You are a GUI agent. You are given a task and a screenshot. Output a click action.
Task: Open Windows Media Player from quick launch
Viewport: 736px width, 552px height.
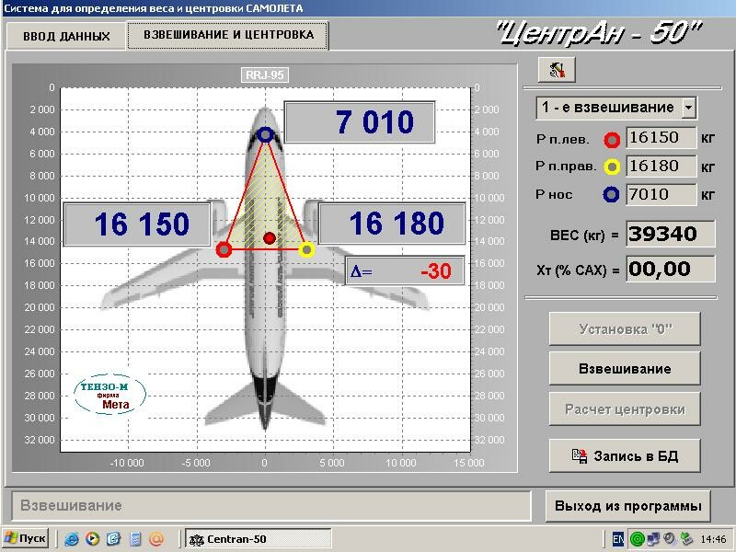pos(93,539)
